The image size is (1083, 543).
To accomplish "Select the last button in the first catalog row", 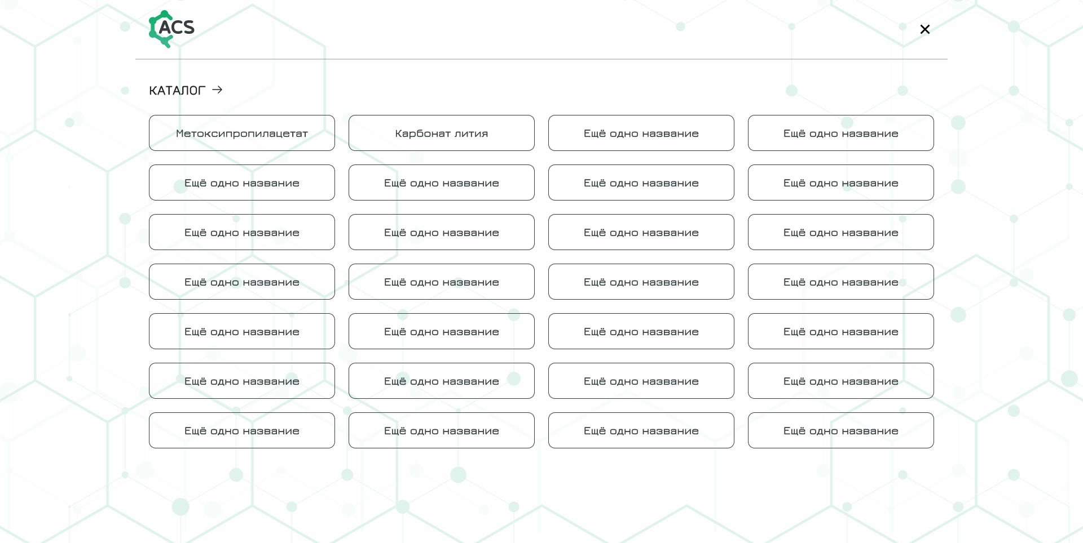I will [840, 133].
